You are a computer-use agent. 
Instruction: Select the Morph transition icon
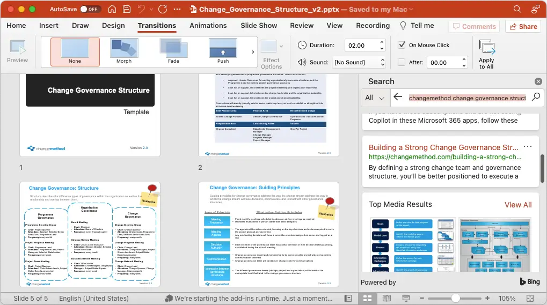[x=124, y=48]
